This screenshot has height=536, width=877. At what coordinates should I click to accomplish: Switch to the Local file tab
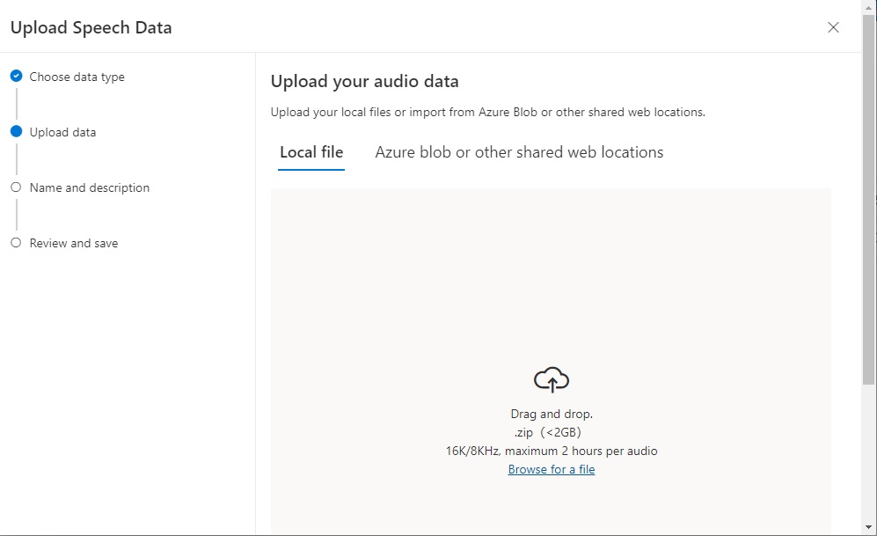coord(311,152)
